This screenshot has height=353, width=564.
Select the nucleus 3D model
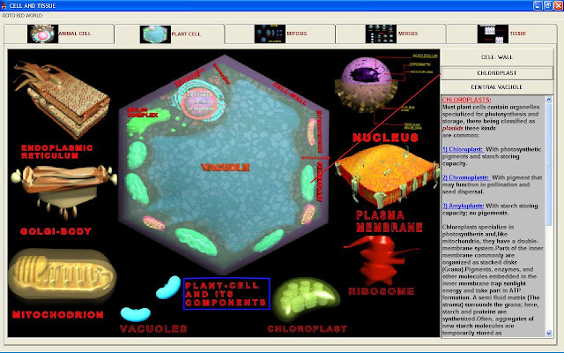(x=367, y=86)
